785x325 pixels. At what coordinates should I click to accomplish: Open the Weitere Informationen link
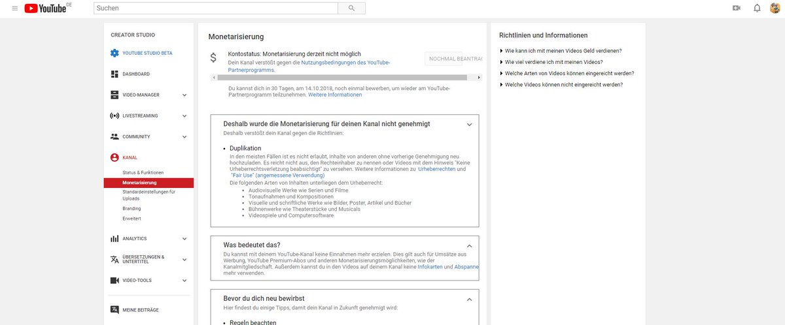click(335, 95)
